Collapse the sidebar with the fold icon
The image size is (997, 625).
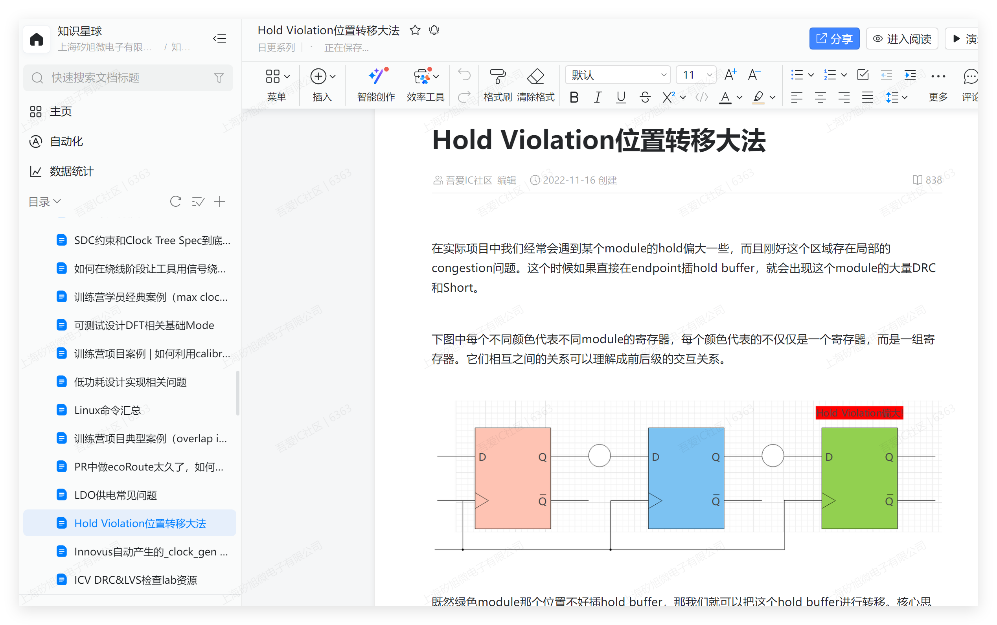tap(219, 39)
